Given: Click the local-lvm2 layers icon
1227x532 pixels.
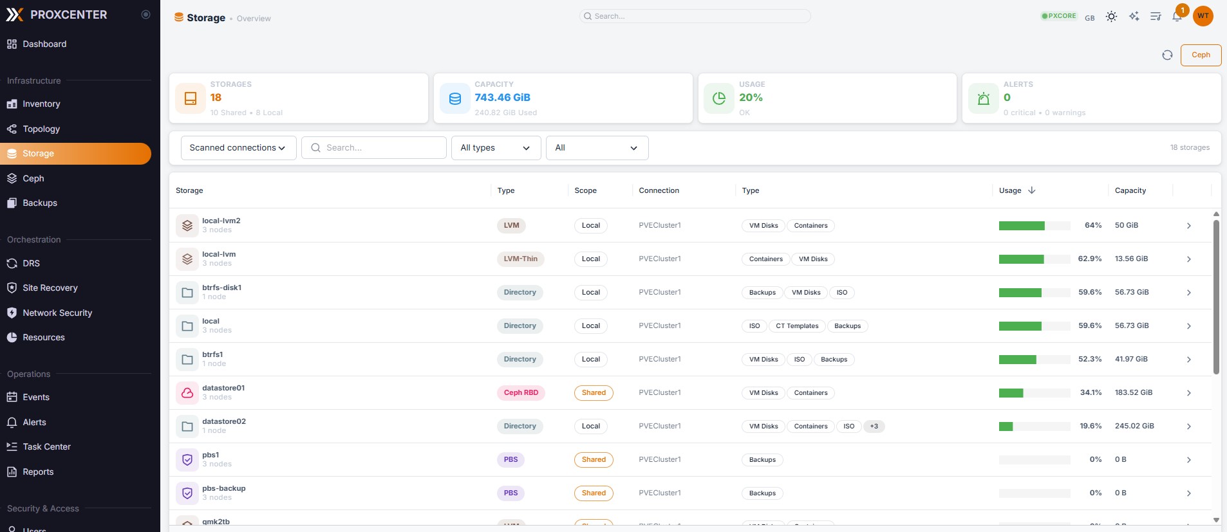Looking at the screenshot, I should pyautogui.click(x=187, y=226).
